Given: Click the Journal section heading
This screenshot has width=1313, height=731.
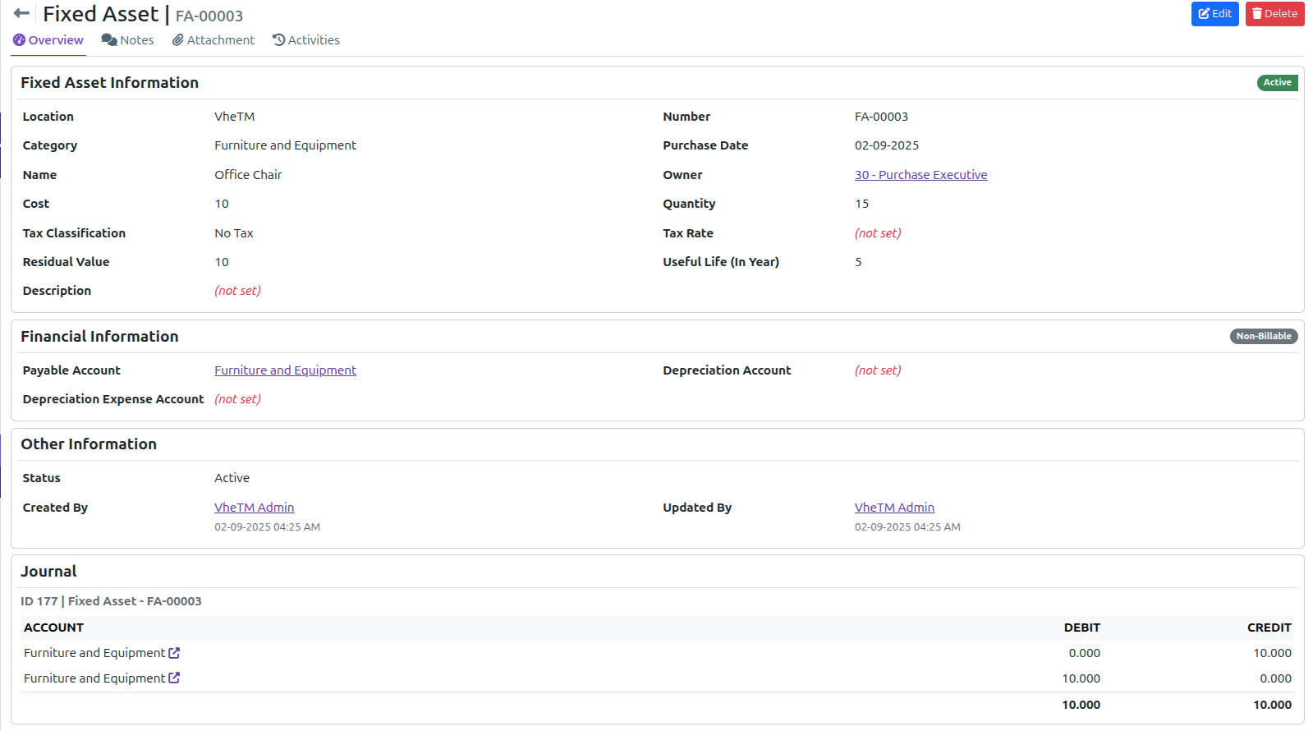Looking at the screenshot, I should tap(48, 572).
